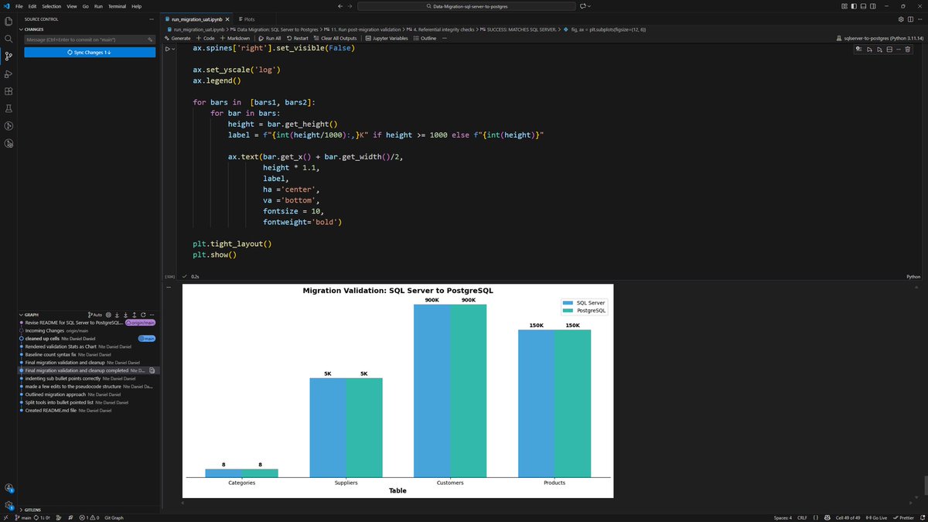
Task: Click notebook editor more actions ellipsis at top right
Action: (919, 19)
